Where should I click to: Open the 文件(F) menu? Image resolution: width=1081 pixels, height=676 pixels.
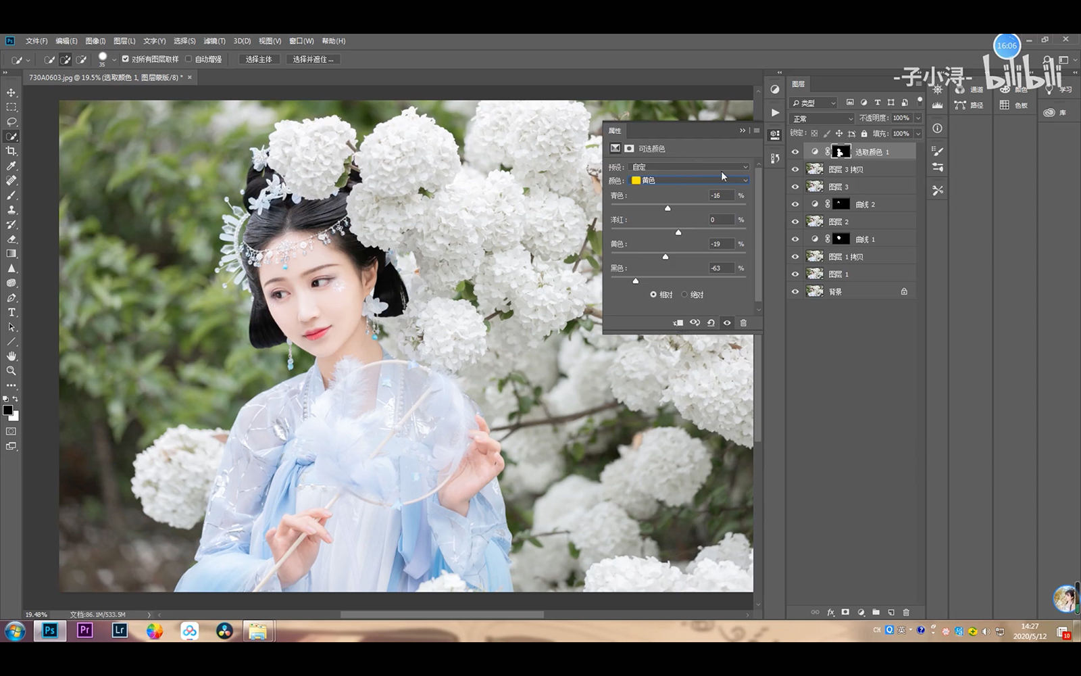coord(36,41)
